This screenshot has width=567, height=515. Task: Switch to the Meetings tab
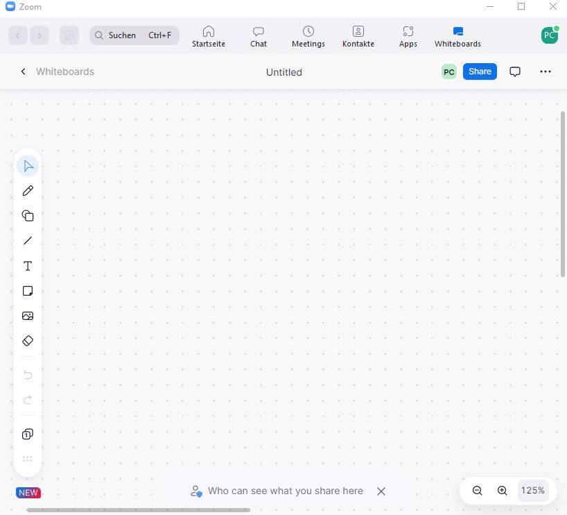tap(308, 35)
